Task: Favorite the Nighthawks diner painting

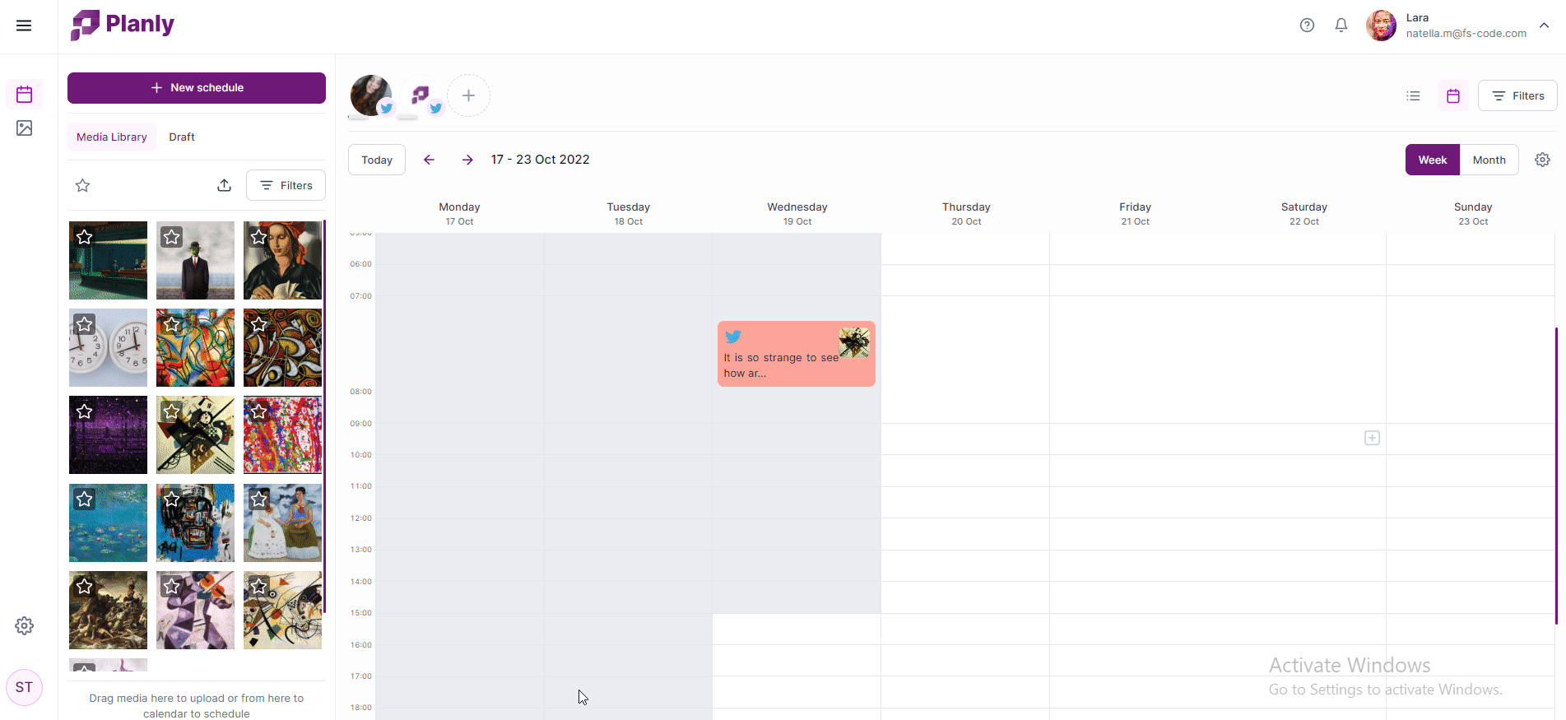Action: click(x=84, y=237)
